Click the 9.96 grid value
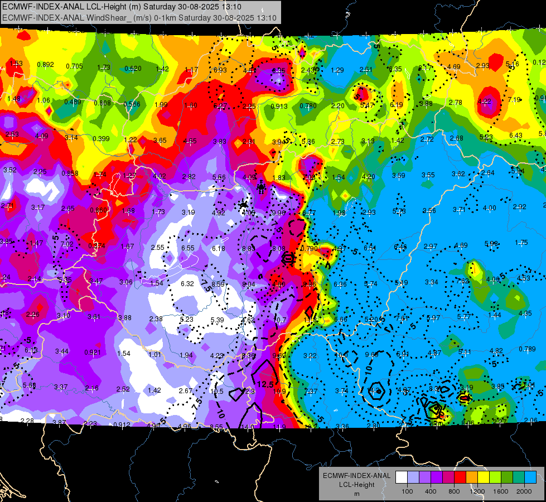This screenshot has width=546, height=502. (x=279, y=213)
